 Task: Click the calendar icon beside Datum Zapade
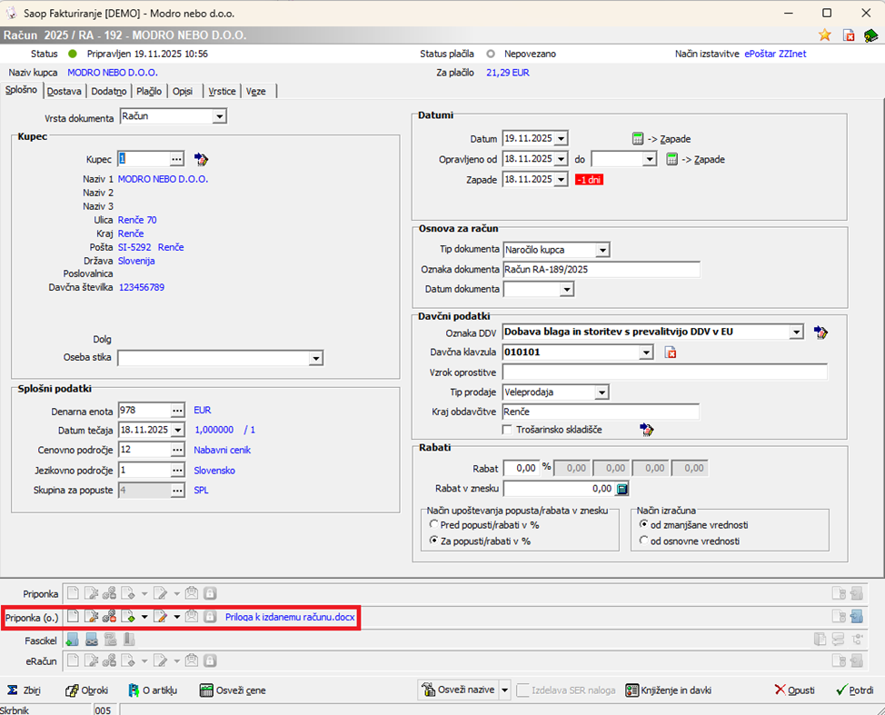(638, 139)
